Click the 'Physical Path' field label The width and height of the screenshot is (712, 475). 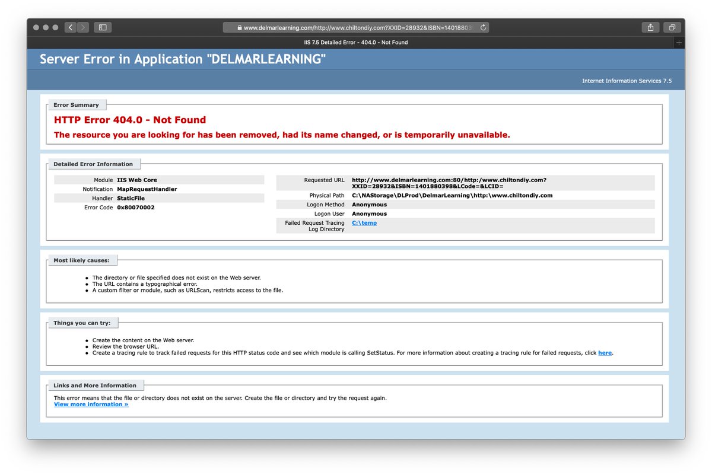327,195
